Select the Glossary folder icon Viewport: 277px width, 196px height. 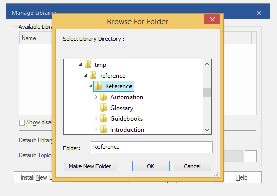tap(103, 108)
